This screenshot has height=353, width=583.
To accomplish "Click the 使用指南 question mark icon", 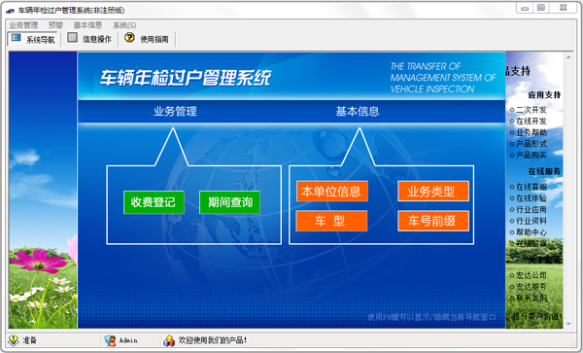I will click(129, 38).
